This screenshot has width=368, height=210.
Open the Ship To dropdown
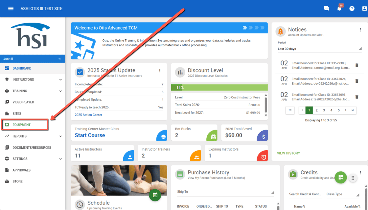[225, 192]
